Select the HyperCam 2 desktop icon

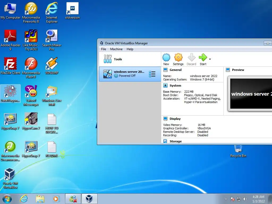31,121
